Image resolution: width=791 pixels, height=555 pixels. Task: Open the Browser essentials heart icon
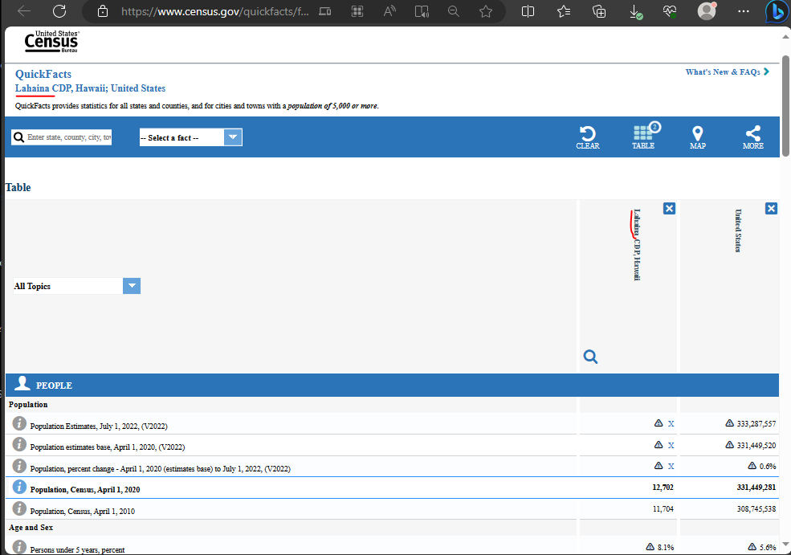coord(670,11)
